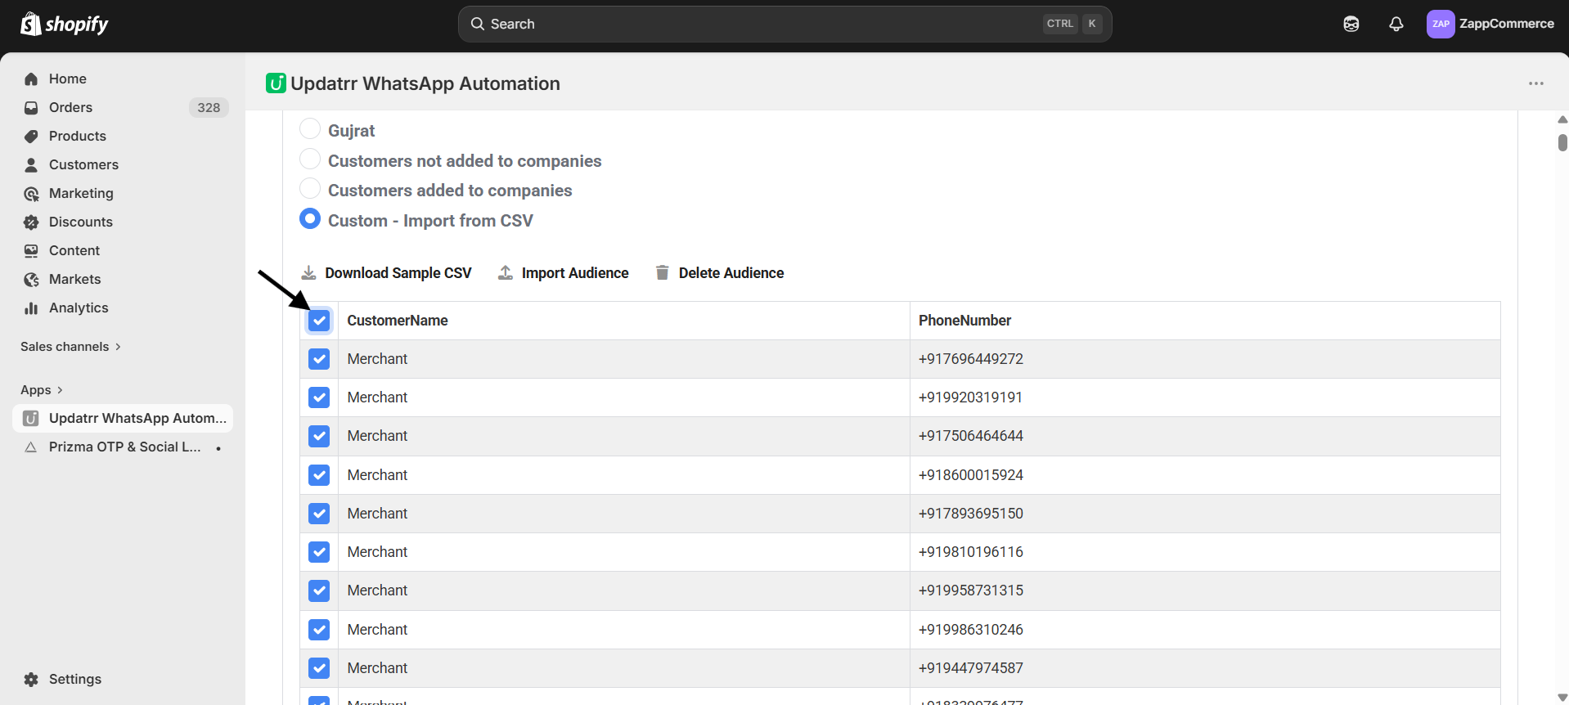Click the Search input field

pos(761,24)
